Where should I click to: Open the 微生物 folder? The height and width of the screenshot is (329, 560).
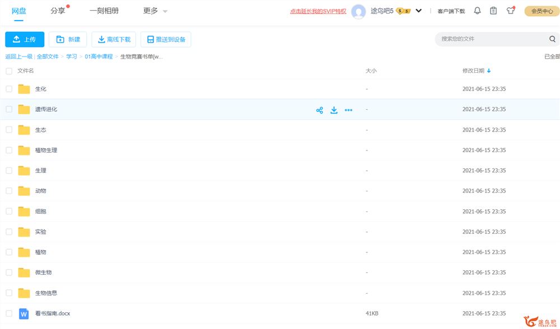43,272
